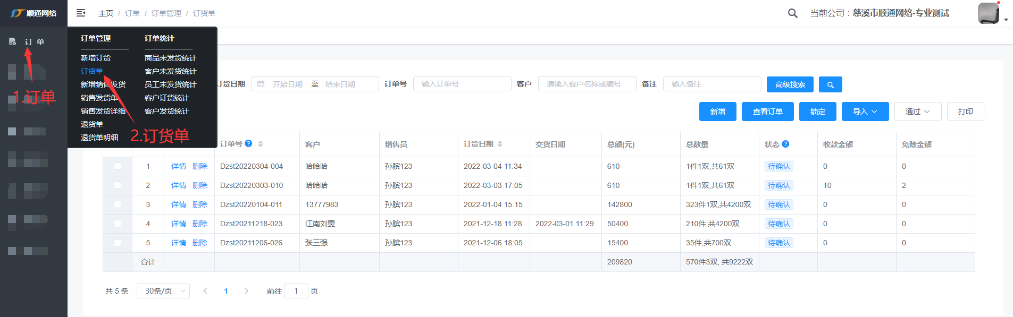Image resolution: width=1013 pixels, height=317 pixels.
Task: Open the 通过 dropdown
Action: (x=917, y=112)
